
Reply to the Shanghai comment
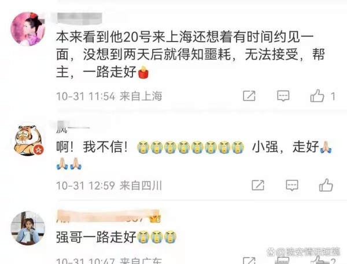pos(283,96)
